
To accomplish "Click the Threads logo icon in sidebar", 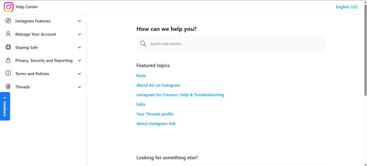I will click(x=8, y=87).
